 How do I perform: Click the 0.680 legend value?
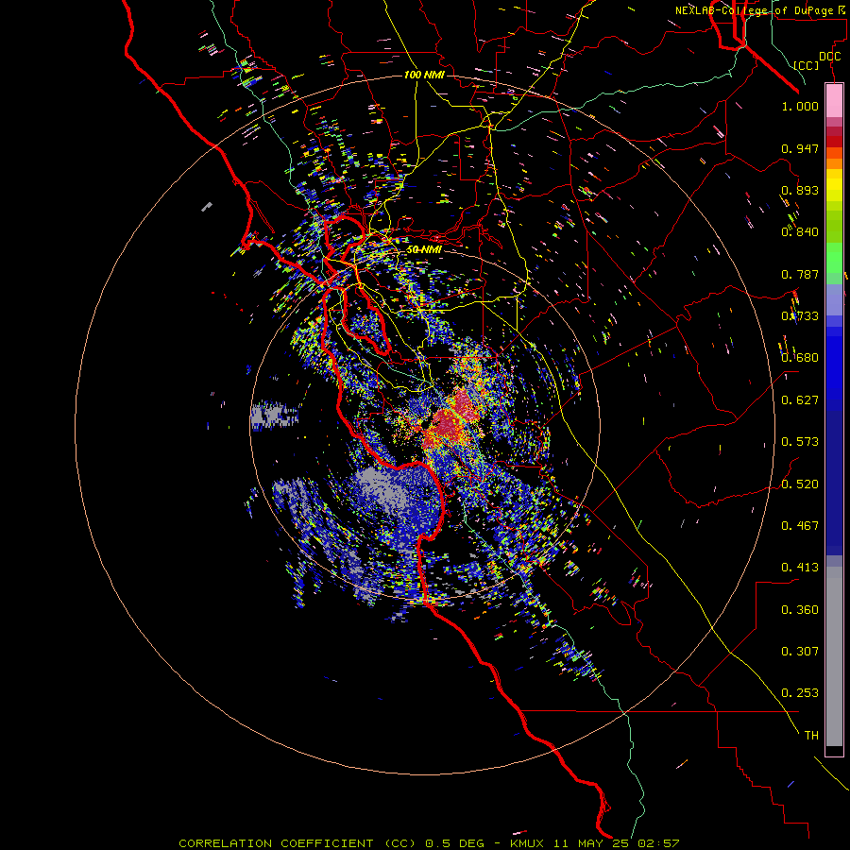coord(800,358)
